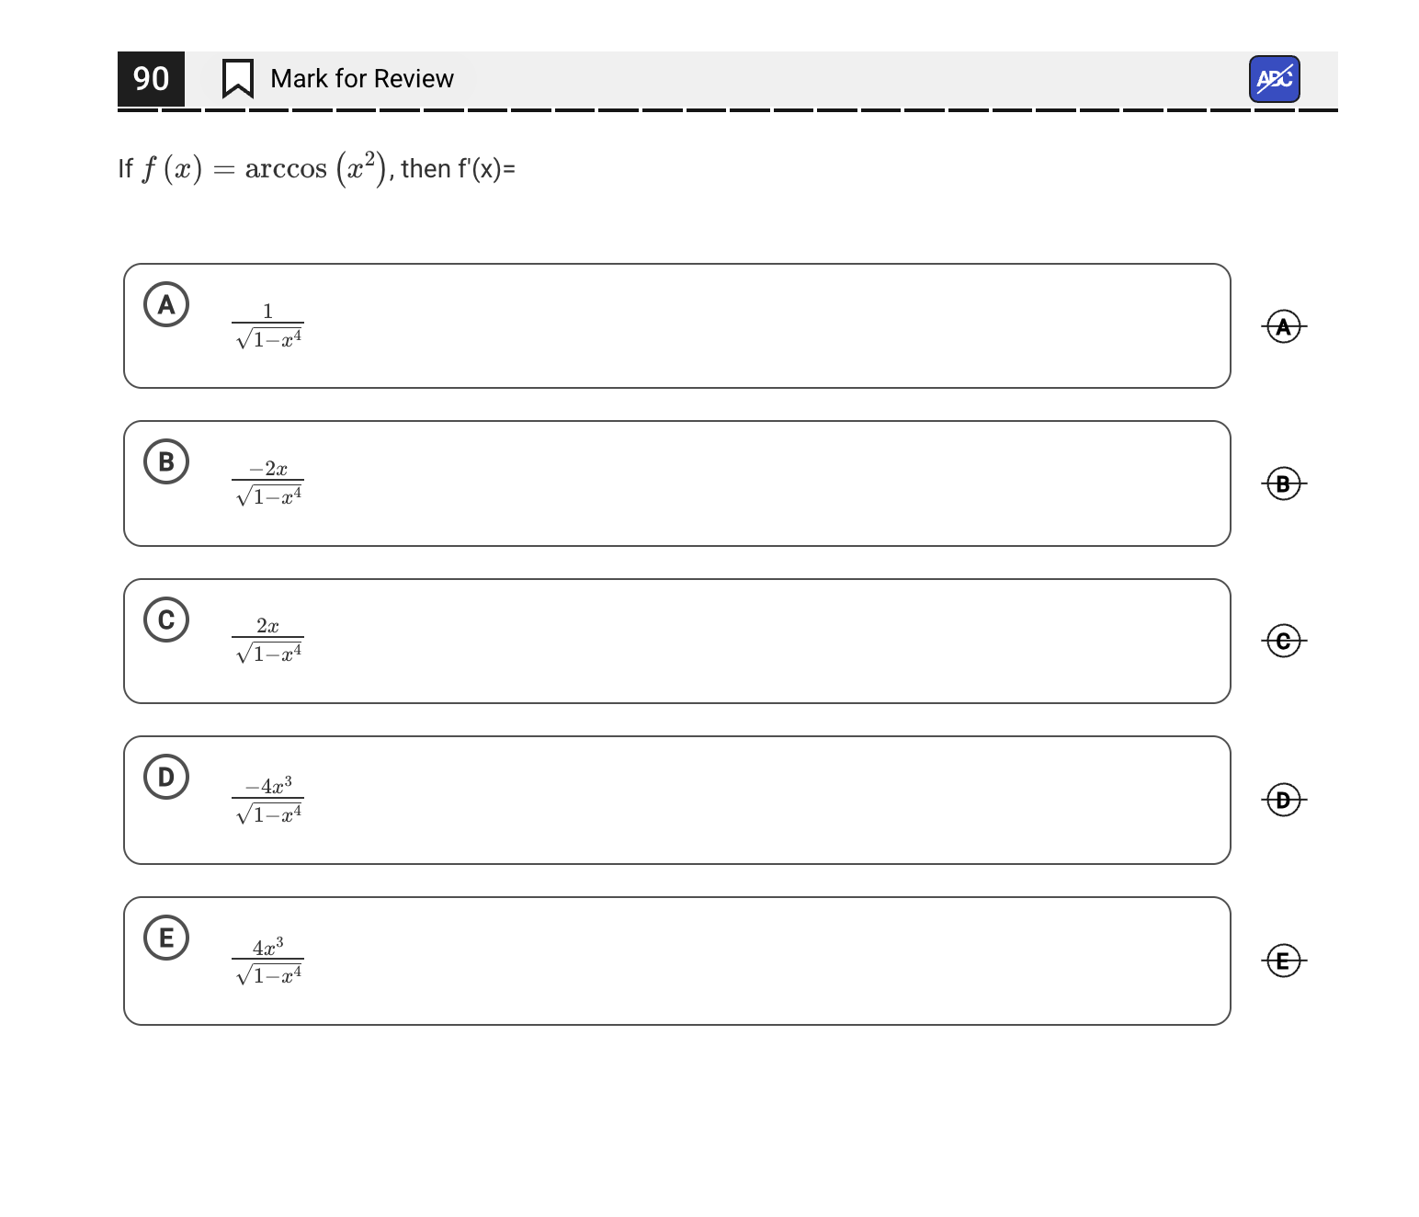Cross out answer choice A
The width and height of the screenshot is (1419, 1217).
[x=1283, y=326]
